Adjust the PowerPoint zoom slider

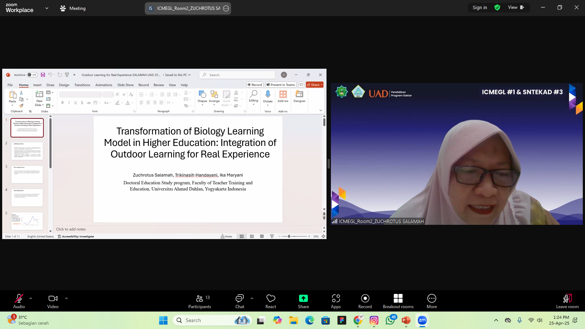coord(289,237)
